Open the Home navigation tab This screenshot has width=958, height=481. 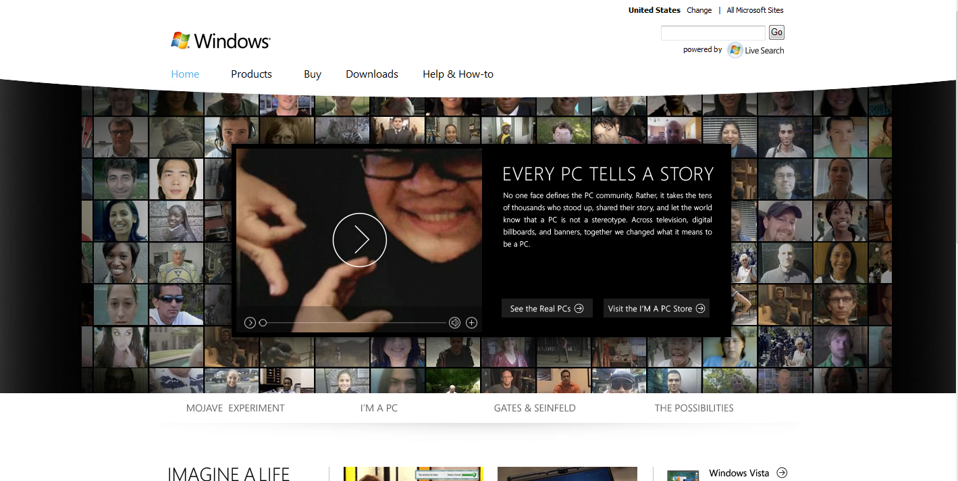[x=185, y=74]
